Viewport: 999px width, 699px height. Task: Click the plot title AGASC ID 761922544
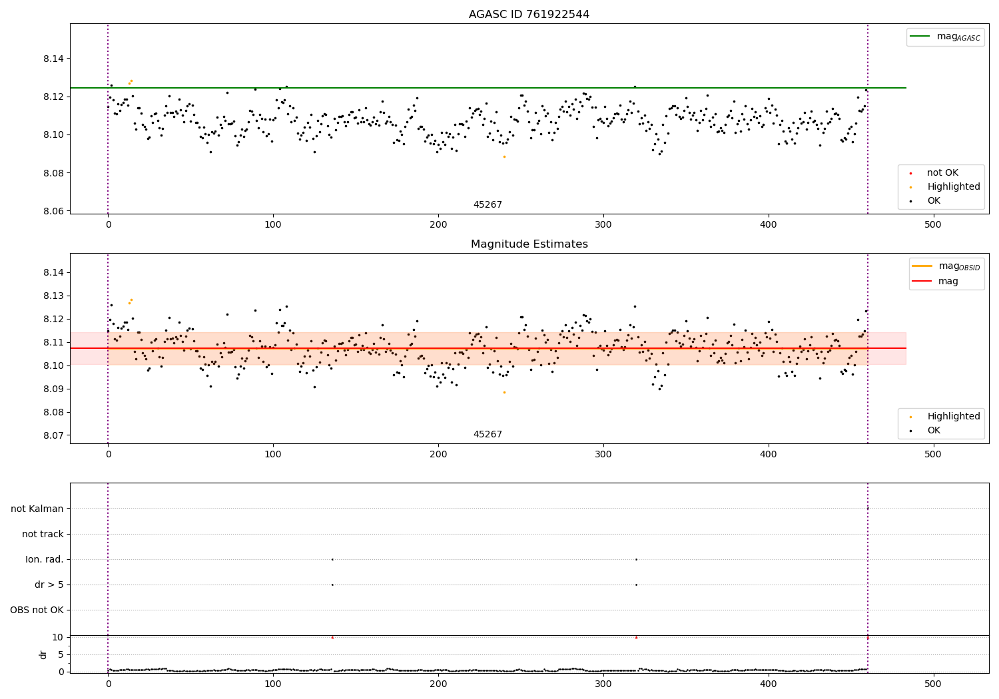pos(529,15)
